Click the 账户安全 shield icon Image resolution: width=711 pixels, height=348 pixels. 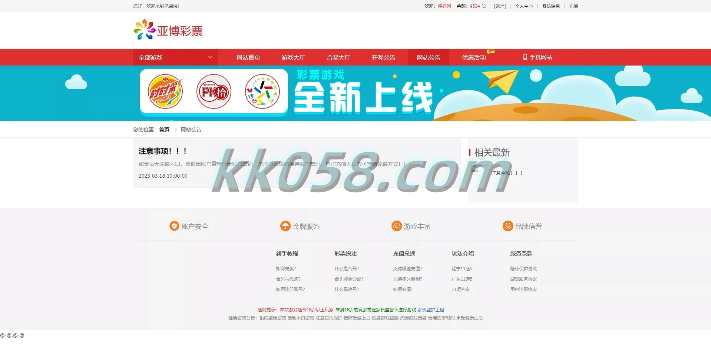[x=174, y=226]
